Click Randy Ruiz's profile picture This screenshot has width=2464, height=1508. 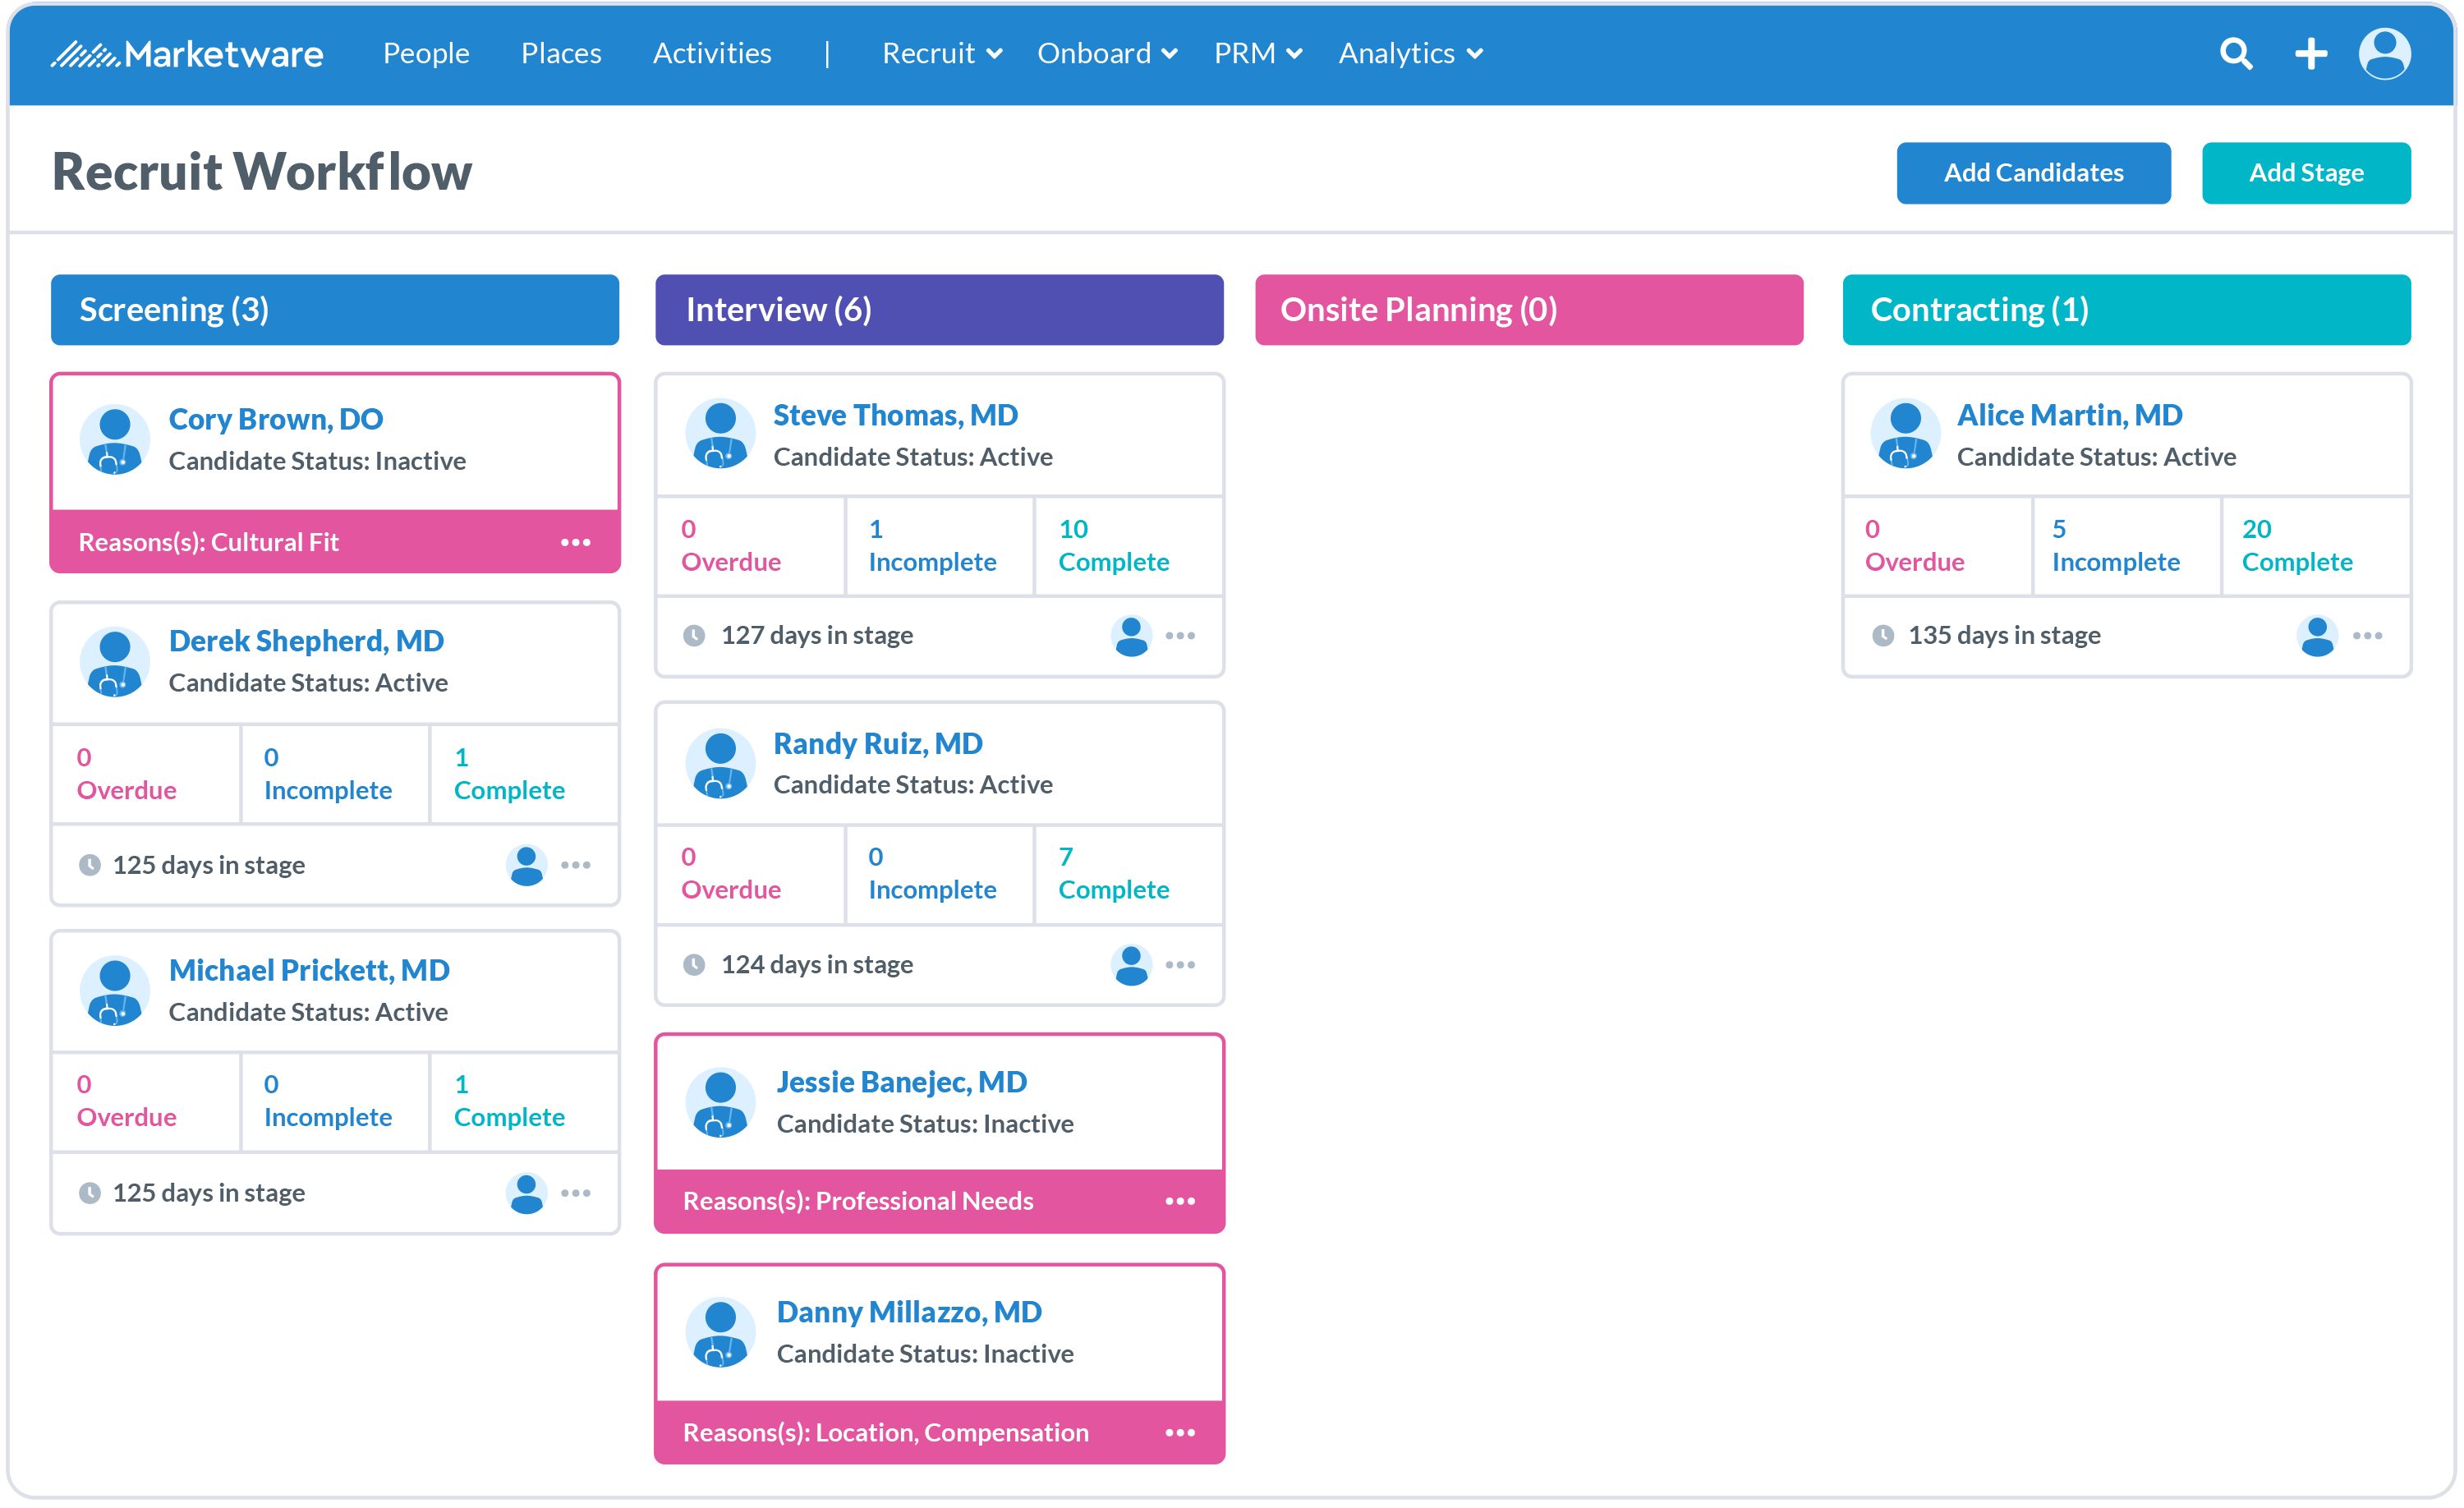[720, 763]
